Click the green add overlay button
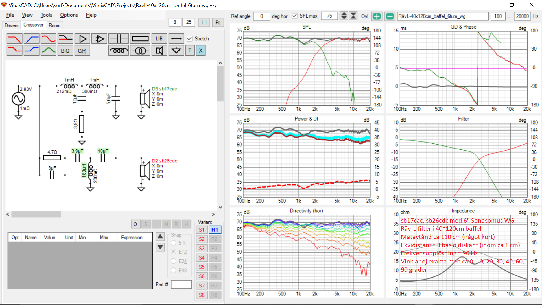This screenshot has height=305, width=542. (x=377, y=16)
